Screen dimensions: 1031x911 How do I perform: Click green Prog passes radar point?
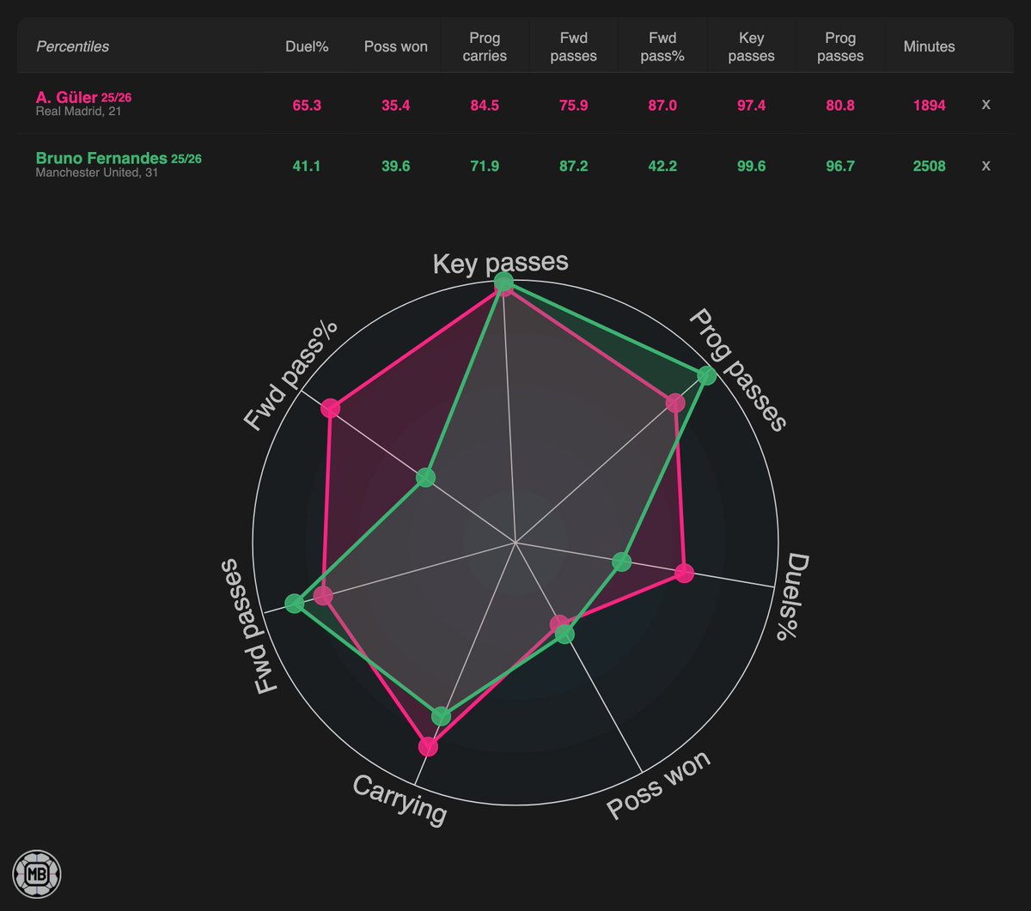(x=706, y=375)
